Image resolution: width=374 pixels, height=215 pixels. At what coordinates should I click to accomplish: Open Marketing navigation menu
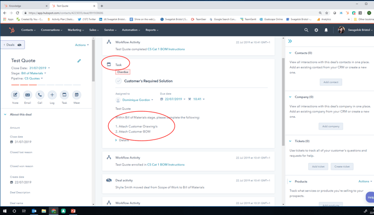[76, 30]
